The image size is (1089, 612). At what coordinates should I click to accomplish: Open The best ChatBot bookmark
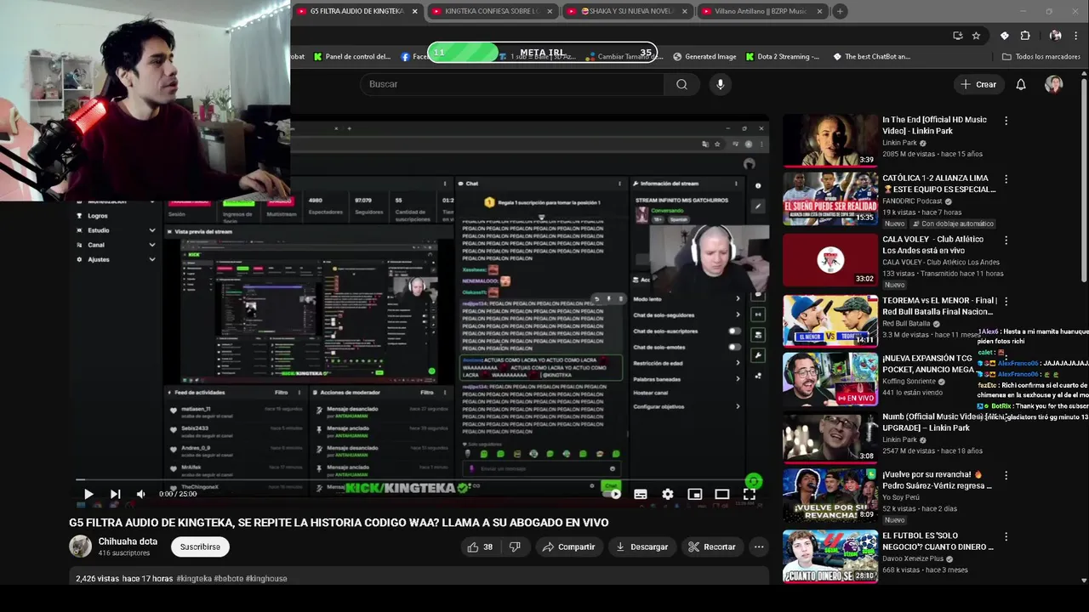click(x=872, y=57)
